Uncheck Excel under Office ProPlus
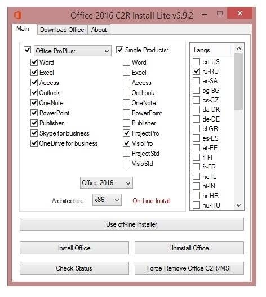266x297 pixels. (x=34, y=73)
